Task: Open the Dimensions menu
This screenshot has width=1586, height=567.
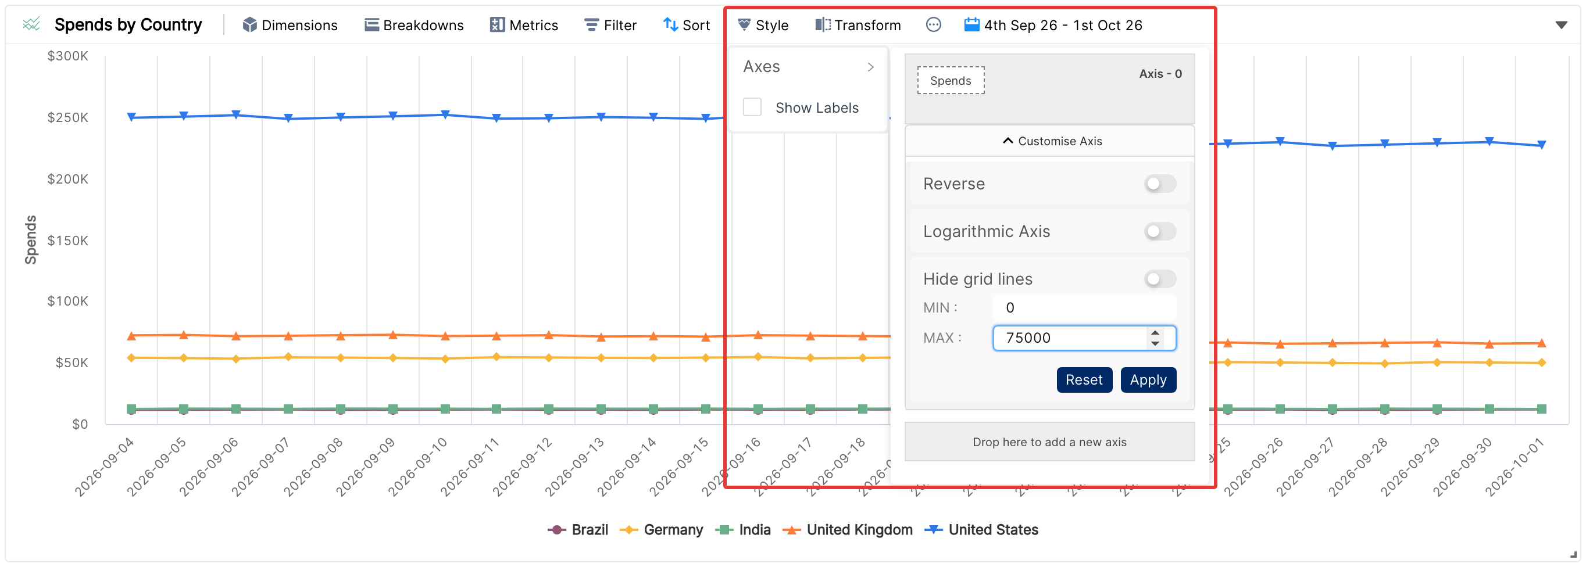Action: [290, 25]
